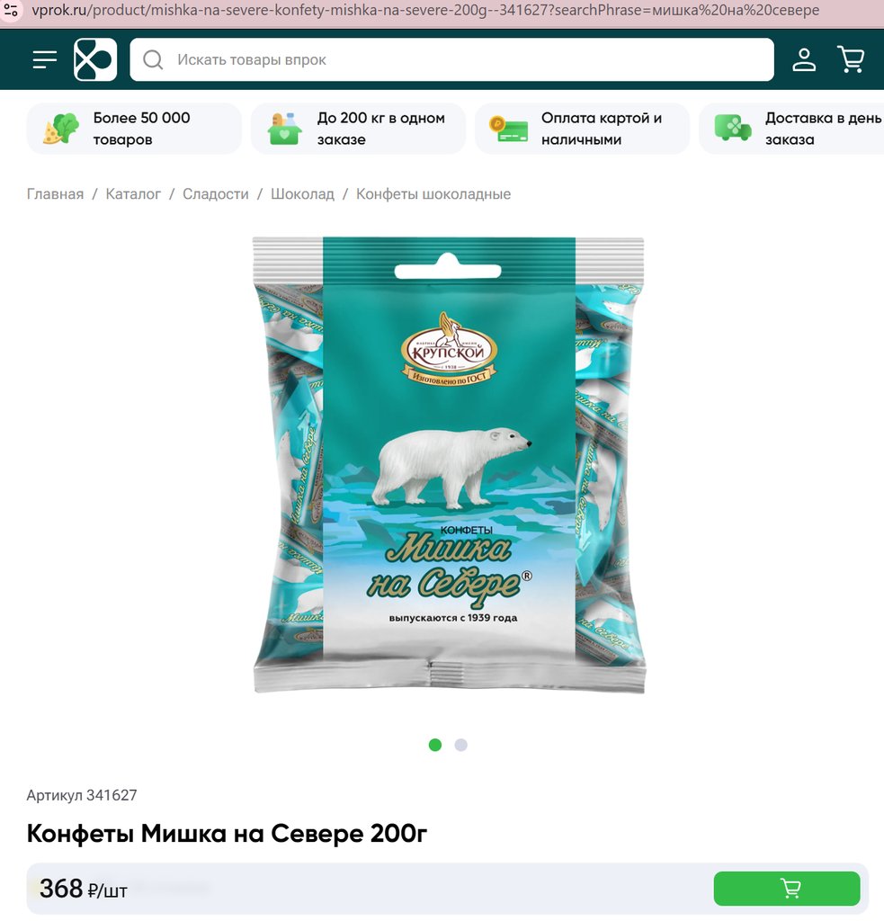Click the Vprok clover logo
This screenshot has width=884, height=921.
coord(95,59)
